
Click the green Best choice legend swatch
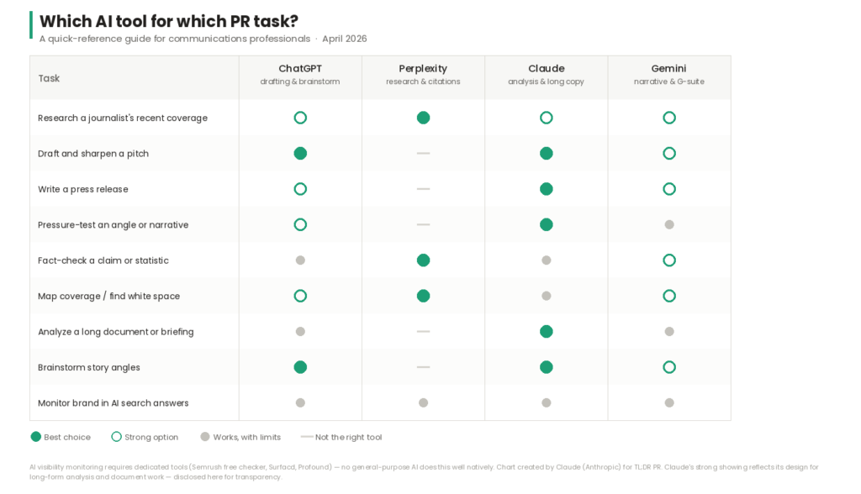[35, 437]
